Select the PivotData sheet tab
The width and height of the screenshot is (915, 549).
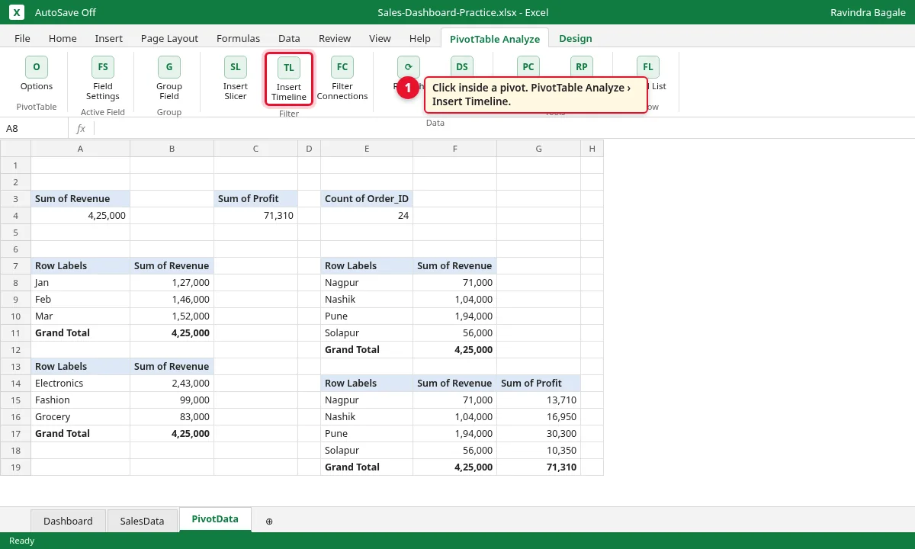tap(215, 519)
